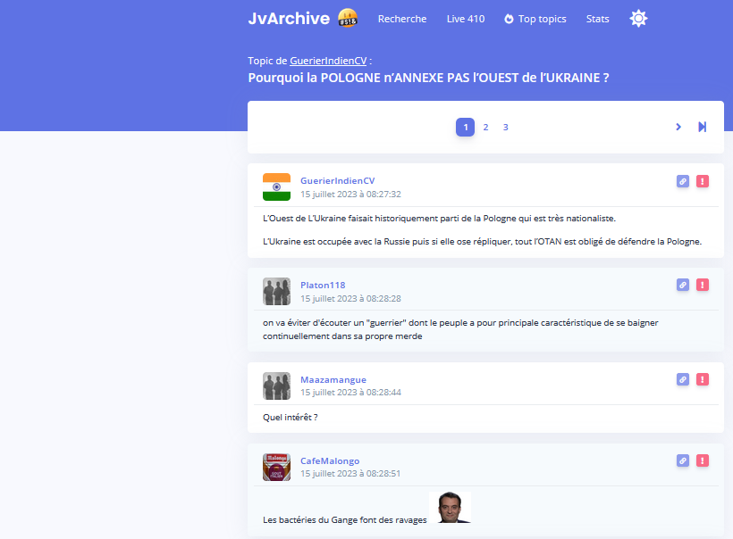Flag CafeMalongo's post with red icon

(x=703, y=460)
